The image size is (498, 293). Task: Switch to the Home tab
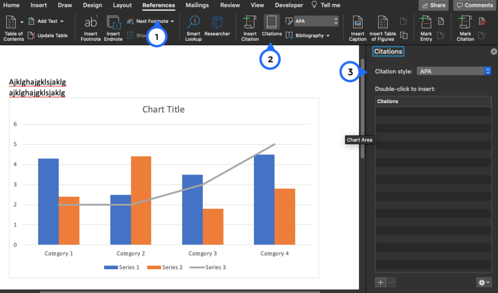[x=11, y=5]
